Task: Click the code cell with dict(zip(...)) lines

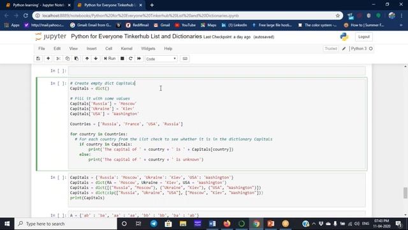Action: pos(217,190)
